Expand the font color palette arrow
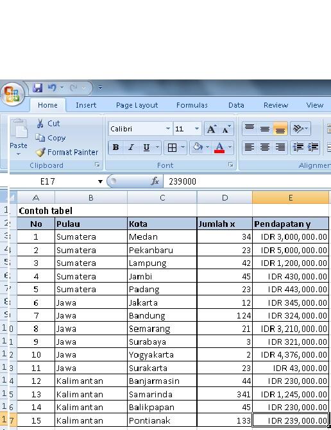331x430 pixels. [230, 147]
